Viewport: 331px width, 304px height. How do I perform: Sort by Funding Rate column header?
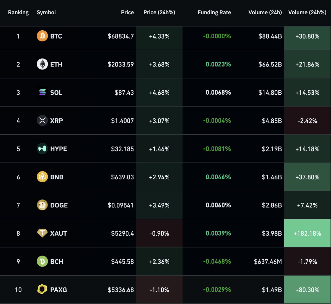(x=214, y=12)
